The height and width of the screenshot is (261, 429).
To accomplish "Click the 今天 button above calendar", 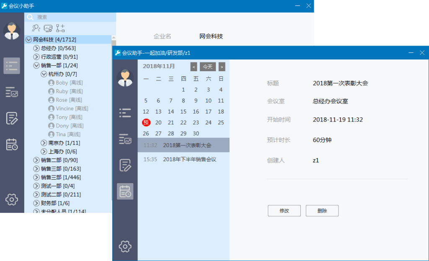I will pyautogui.click(x=208, y=67).
